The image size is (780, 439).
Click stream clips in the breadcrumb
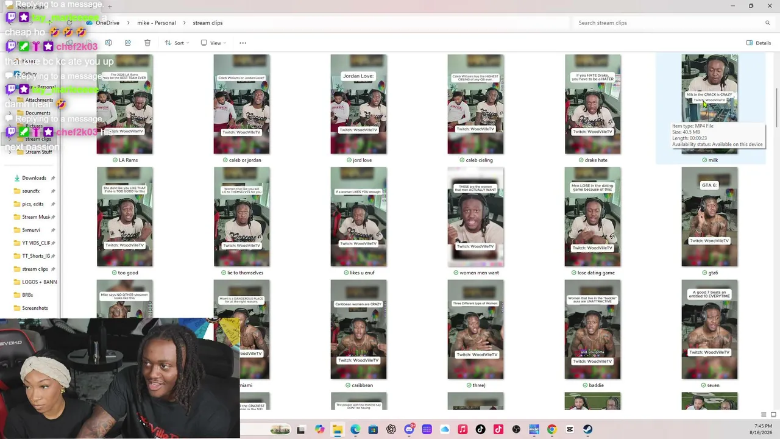[x=208, y=23]
